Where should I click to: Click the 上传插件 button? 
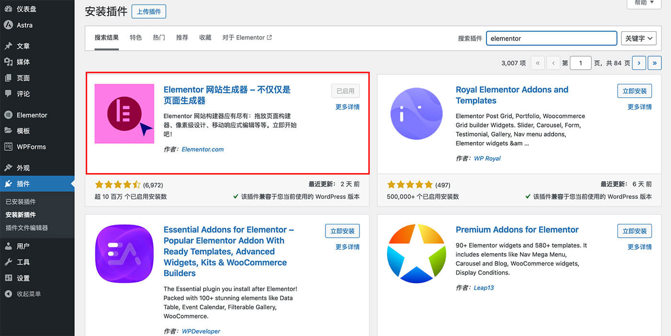click(x=149, y=12)
